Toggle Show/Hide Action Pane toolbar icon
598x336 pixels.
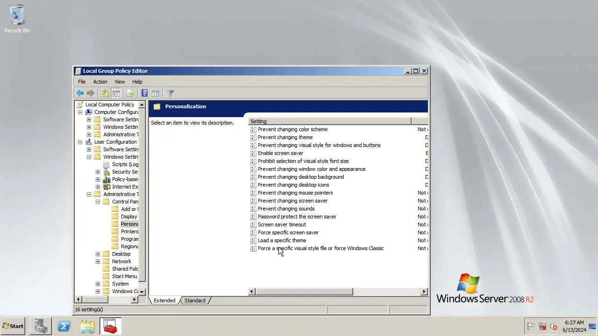click(156, 93)
